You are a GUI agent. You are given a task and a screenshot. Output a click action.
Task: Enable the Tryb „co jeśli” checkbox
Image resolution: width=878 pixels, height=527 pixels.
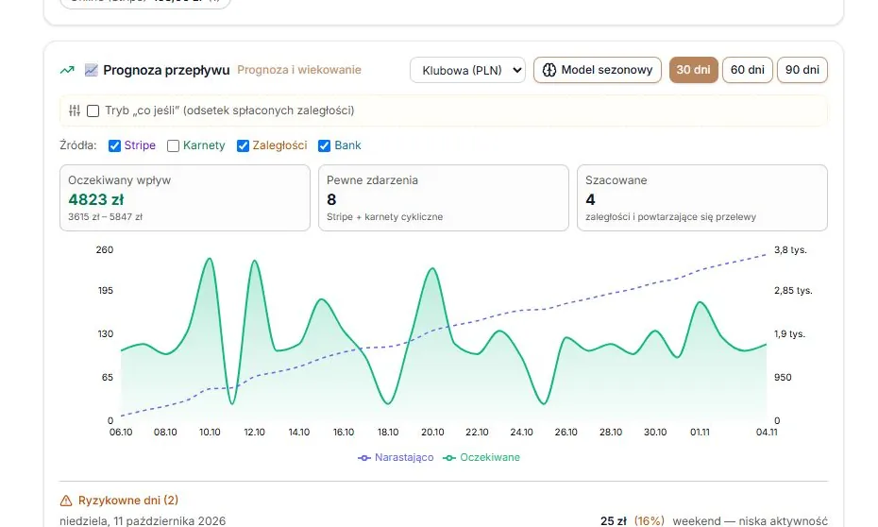[x=93, y=110]
